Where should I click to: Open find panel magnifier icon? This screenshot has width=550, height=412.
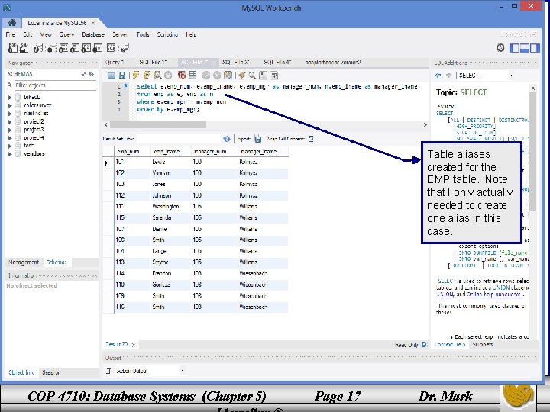point(252,76)
